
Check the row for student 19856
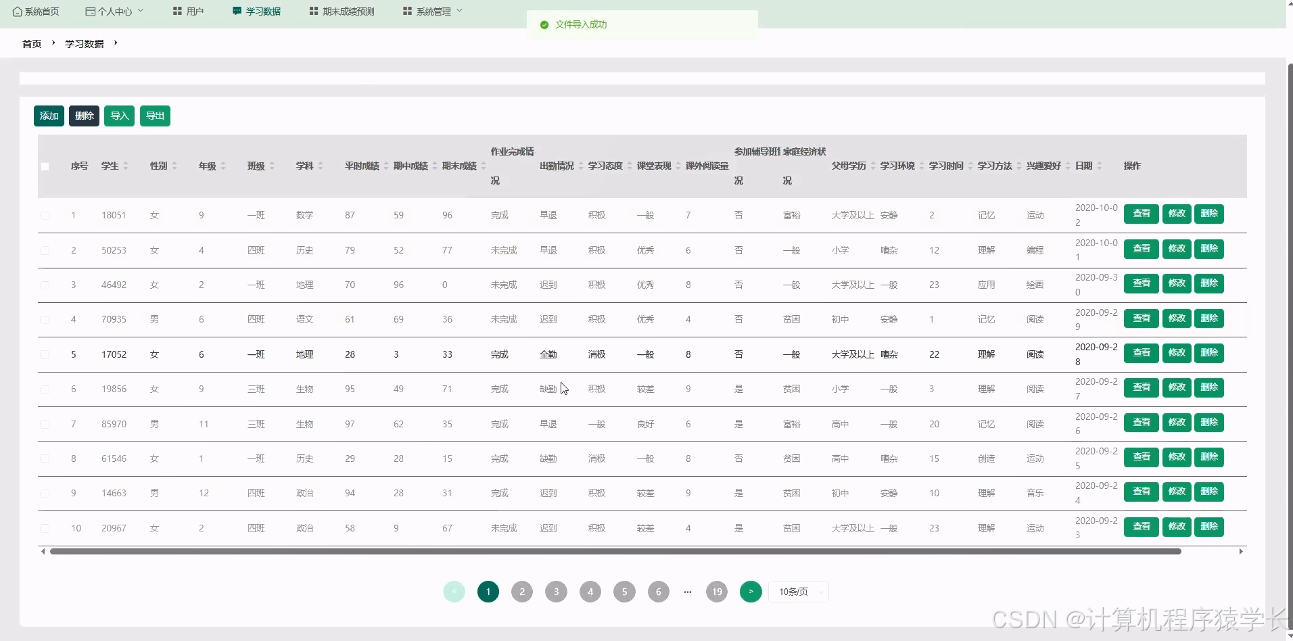(x=45, y=389)
